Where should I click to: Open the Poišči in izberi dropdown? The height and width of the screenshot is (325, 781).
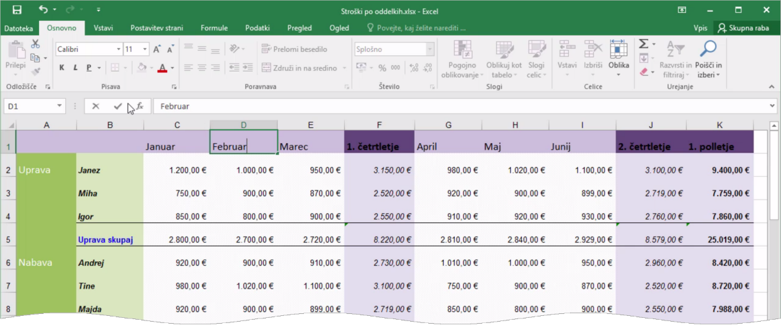pos(708,58)
